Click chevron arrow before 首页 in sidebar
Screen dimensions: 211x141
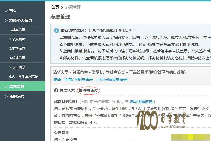6,10
